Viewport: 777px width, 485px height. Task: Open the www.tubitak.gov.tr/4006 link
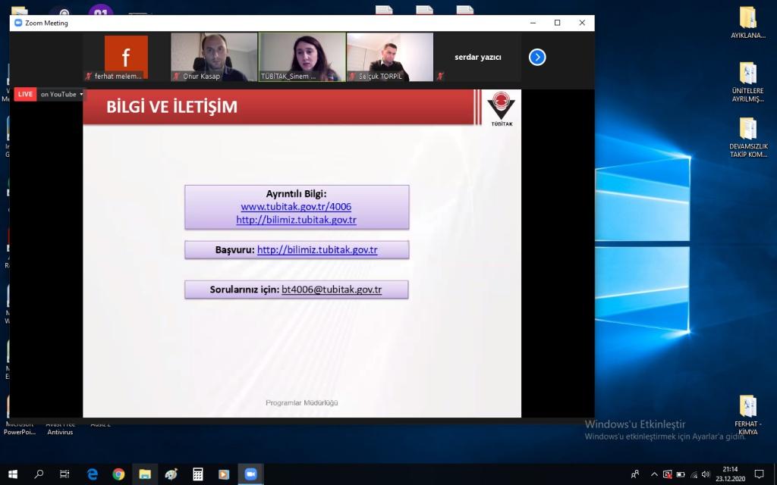(x=296, y=207)
